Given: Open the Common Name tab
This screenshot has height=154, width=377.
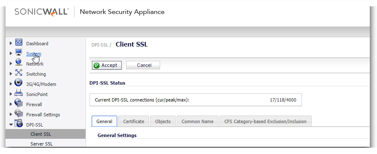Looking at the screenshot, I should (197, 121).
